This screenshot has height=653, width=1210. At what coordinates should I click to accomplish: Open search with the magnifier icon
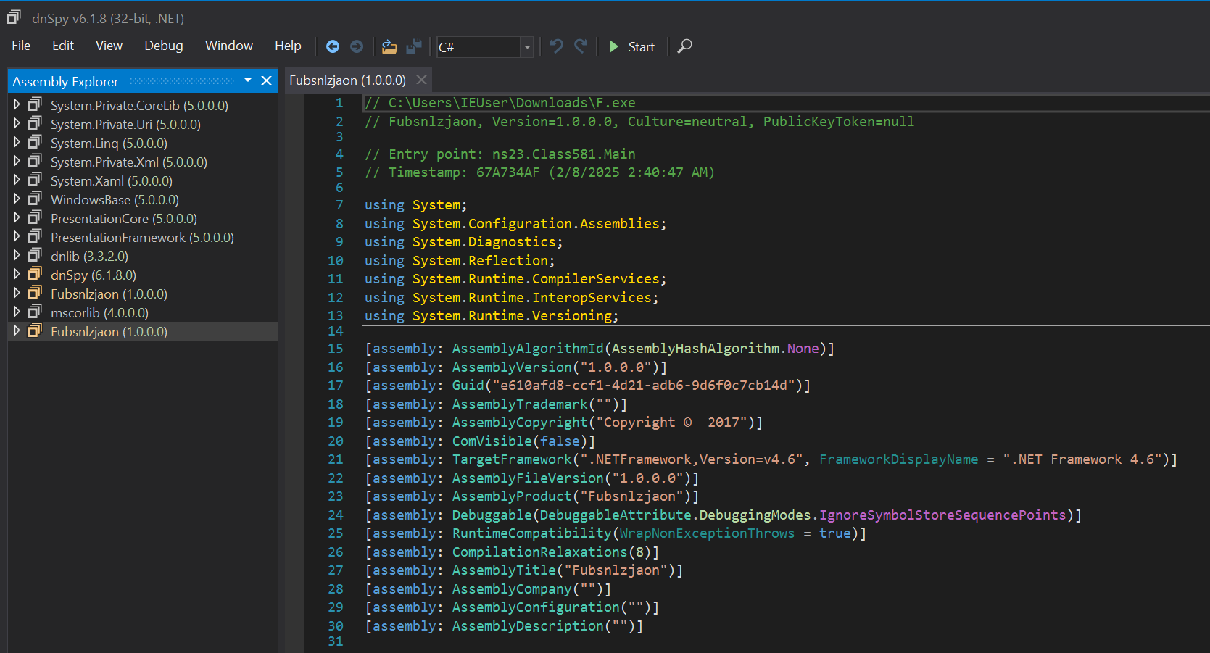point(684,46)
